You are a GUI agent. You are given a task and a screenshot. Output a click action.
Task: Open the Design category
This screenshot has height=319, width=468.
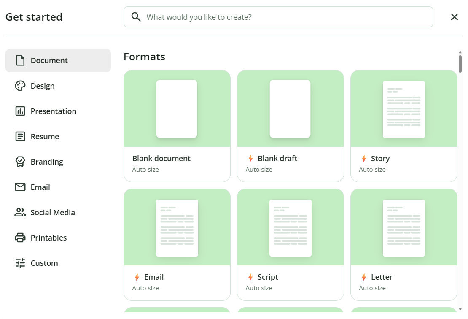pos(43,86)
